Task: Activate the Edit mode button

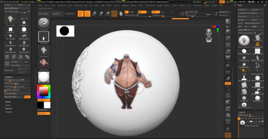Action: pos(81,14)
